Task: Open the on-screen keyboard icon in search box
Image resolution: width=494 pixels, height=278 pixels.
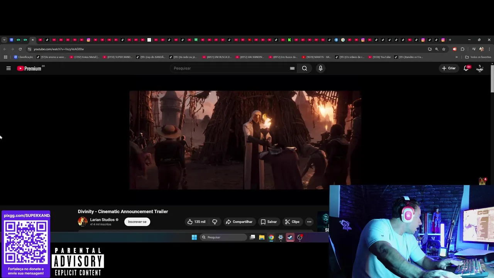Action: tap(292, 68)
